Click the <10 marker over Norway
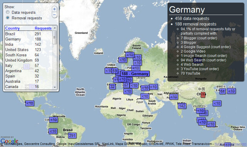The image size is (247, 147). click(123, 60)
